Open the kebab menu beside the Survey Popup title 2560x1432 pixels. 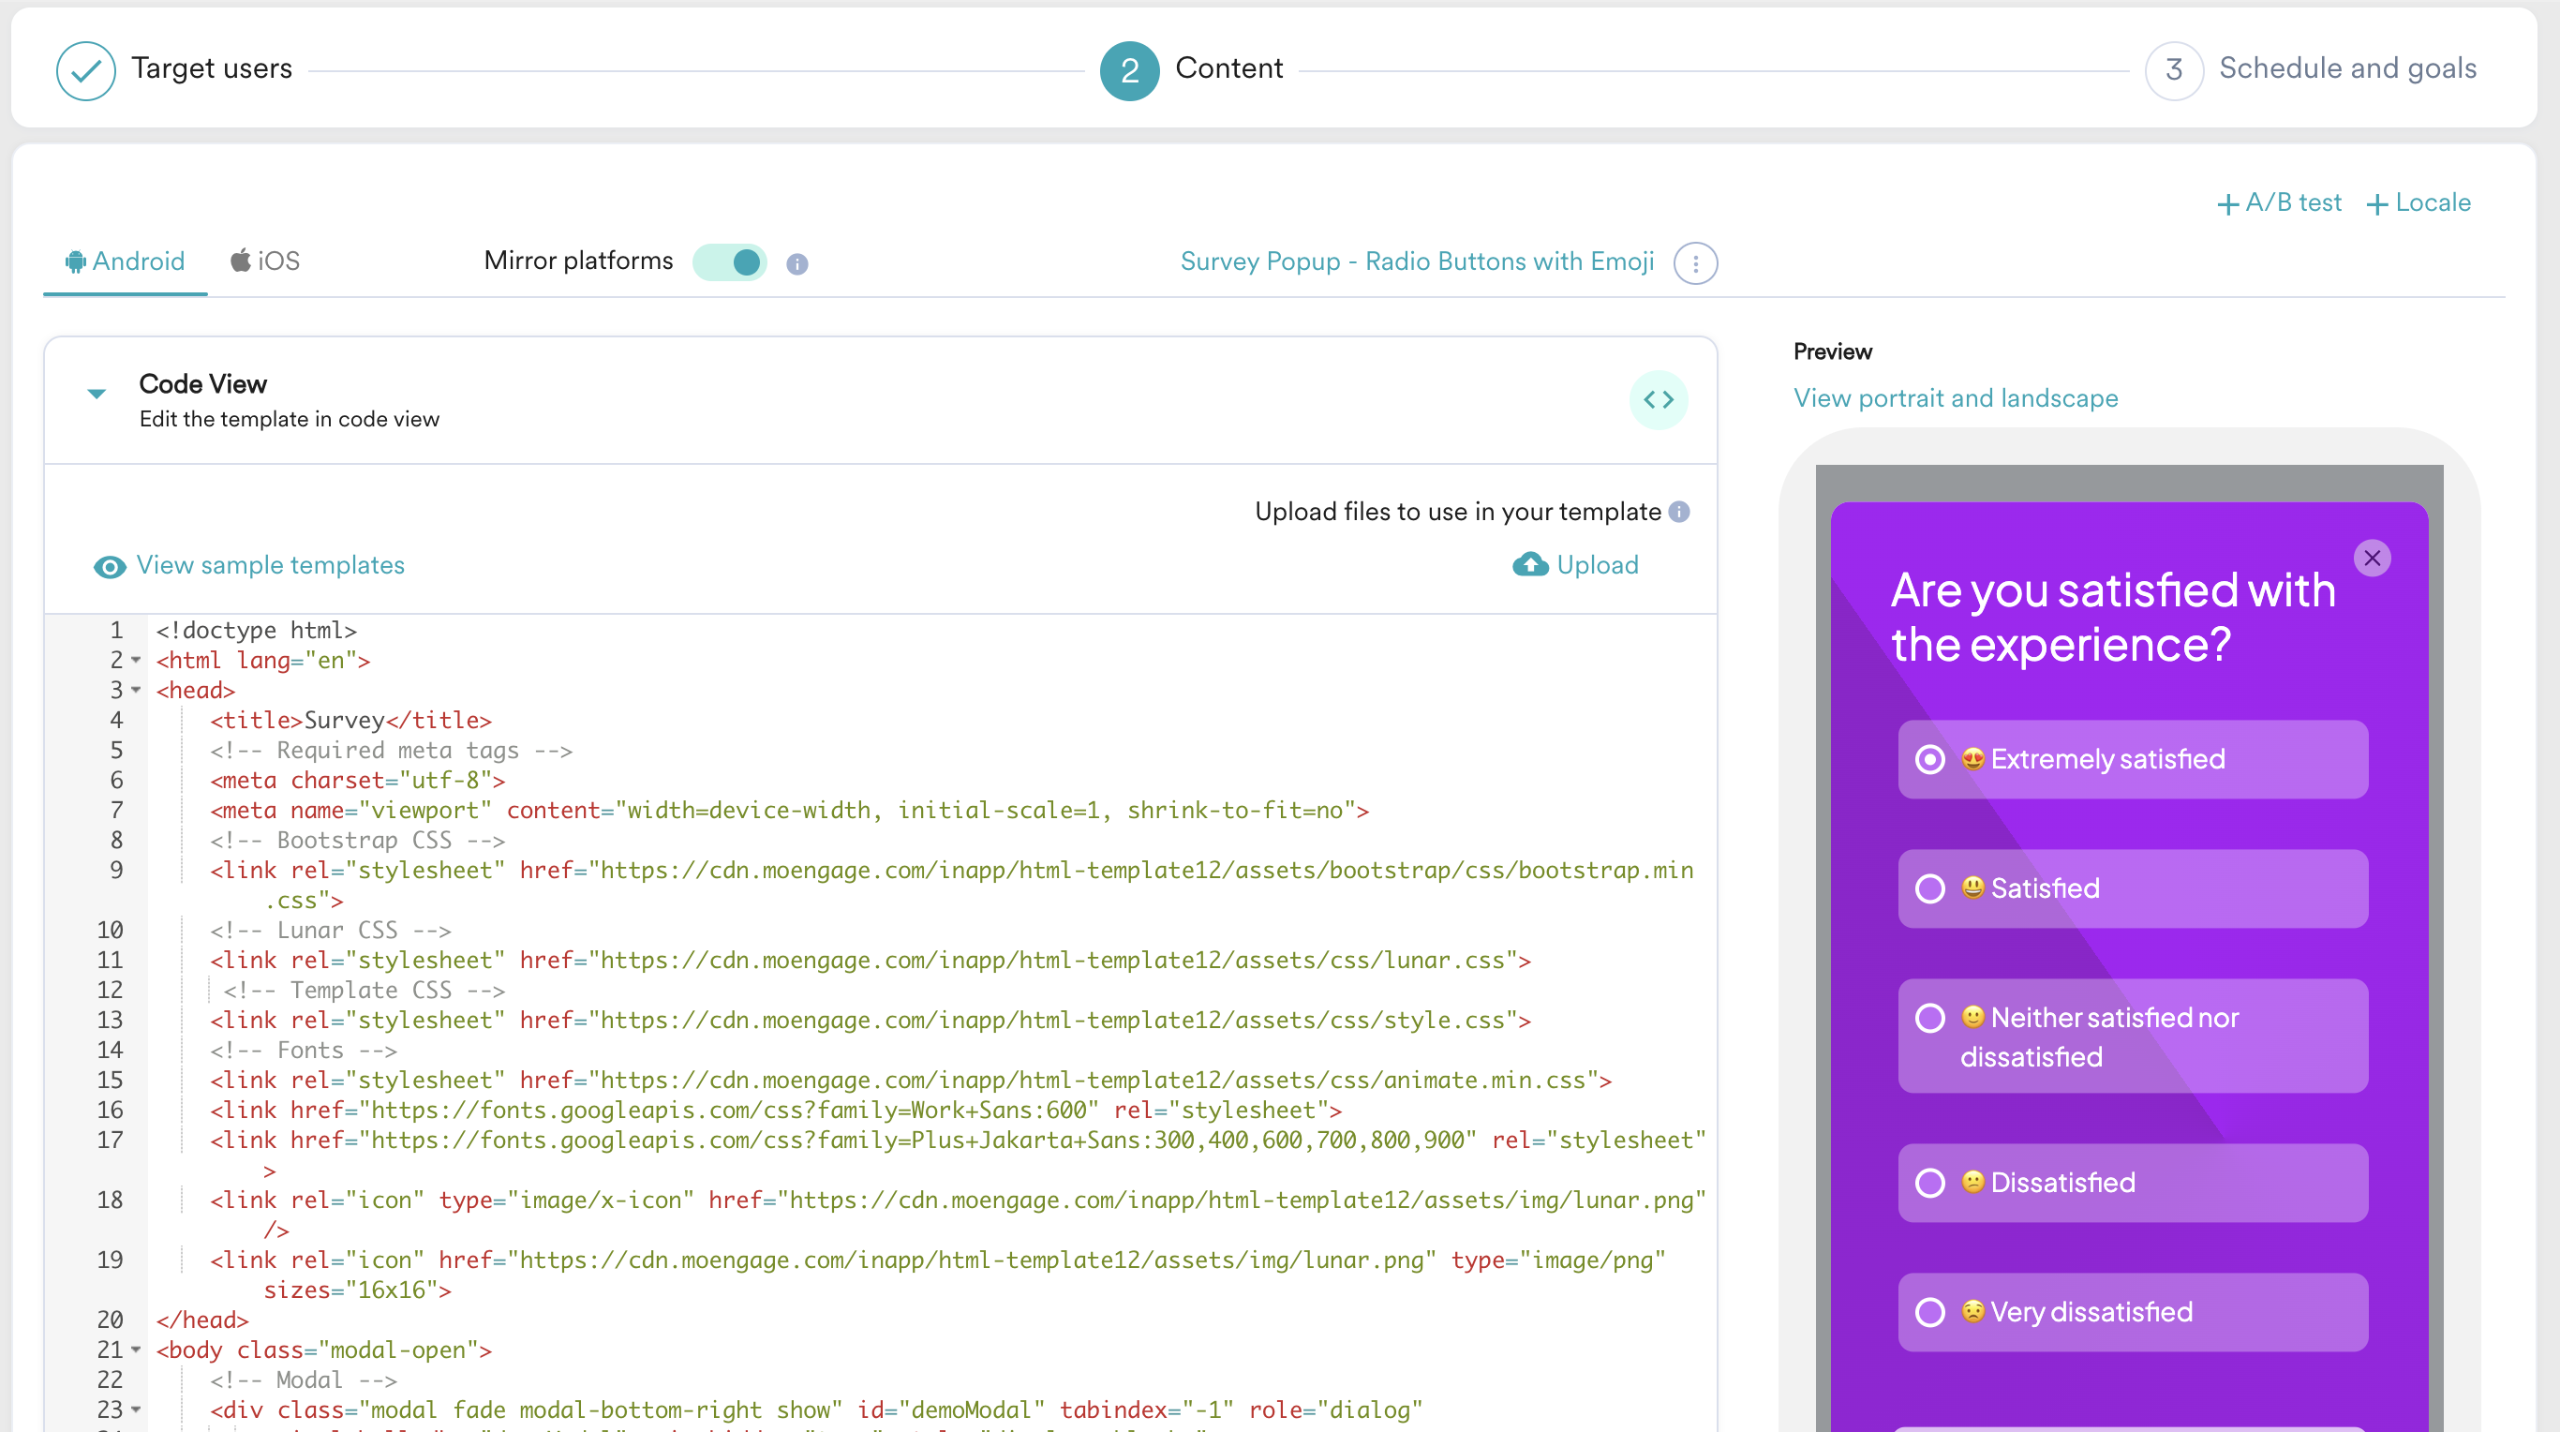[1695, 262]
